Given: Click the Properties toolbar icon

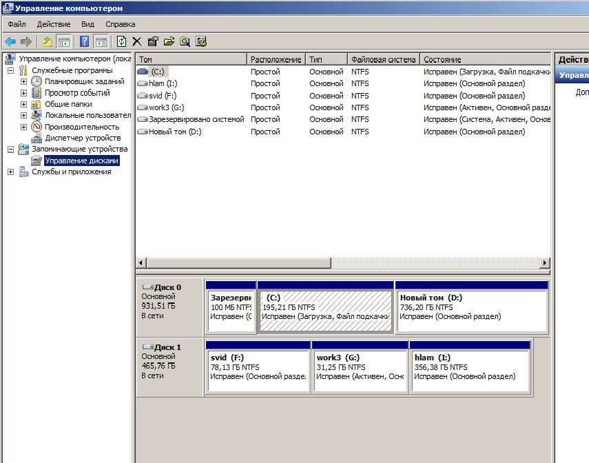Looking at the screenshot, I should coord(153,41).
